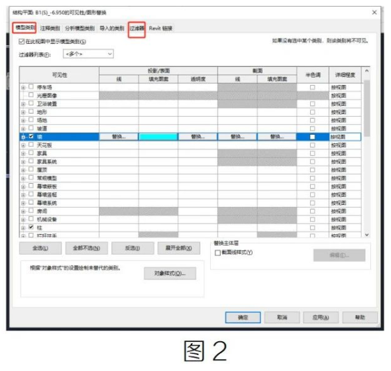
Task: Click the category table vertical scrollbar thumb
Action: click(x=366, y=108)
